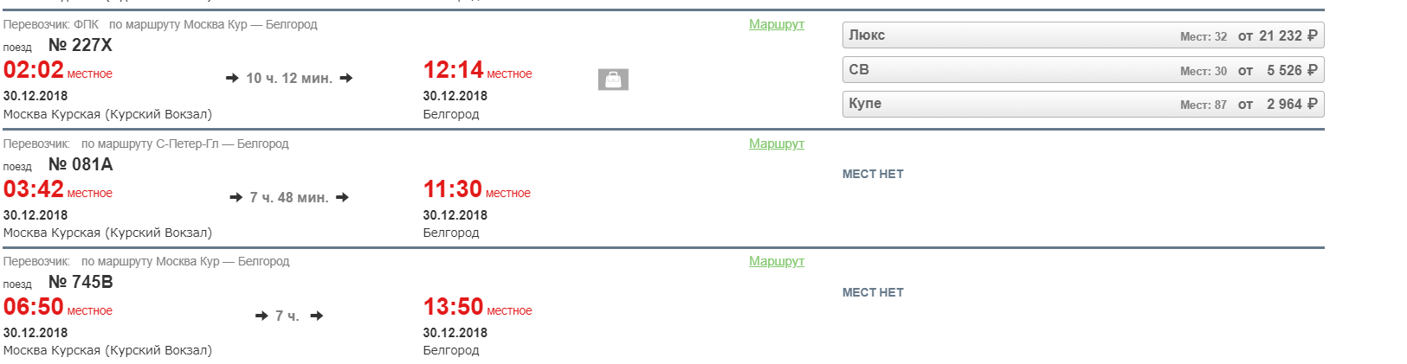Select the Люкс seat class
This screenshot has height=364, width=1407.
(1082, 35)
